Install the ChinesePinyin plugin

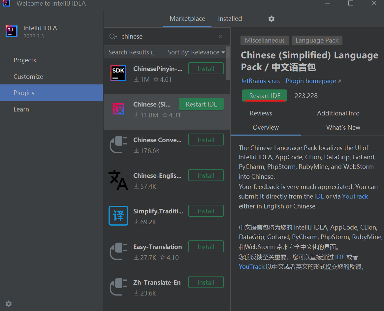point(206,69)
